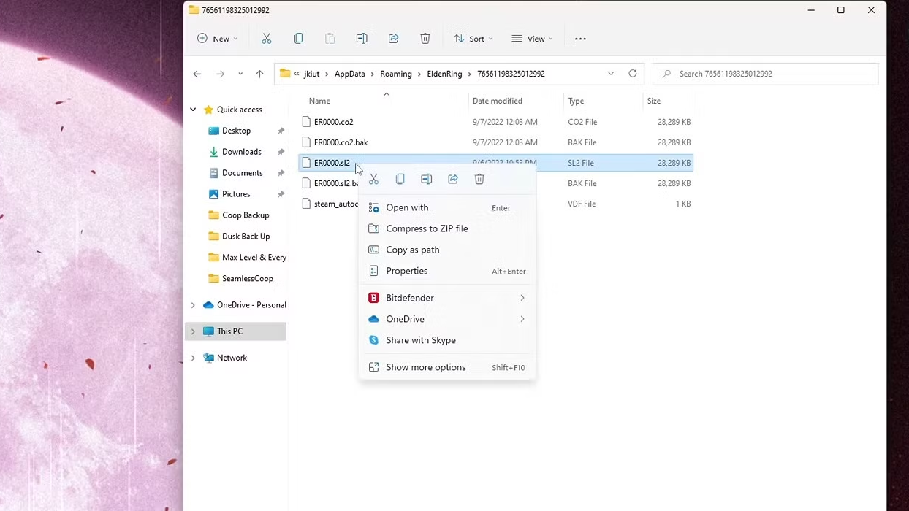Choose Open with from context menu
This screenshot has width=909, height=511.
(447, 207)
